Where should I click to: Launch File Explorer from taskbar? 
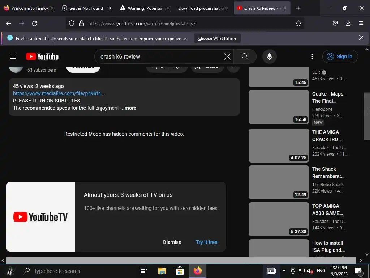(162, 271)
